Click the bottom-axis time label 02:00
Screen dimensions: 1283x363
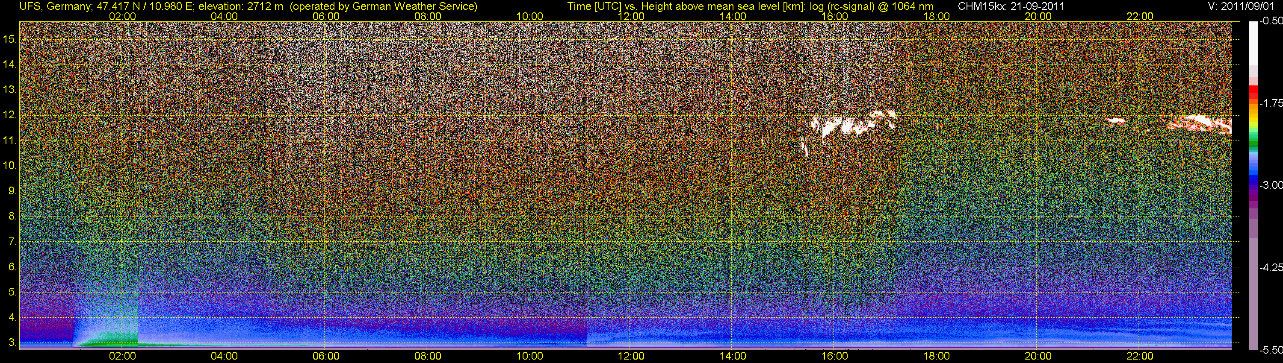click(122, 356)
